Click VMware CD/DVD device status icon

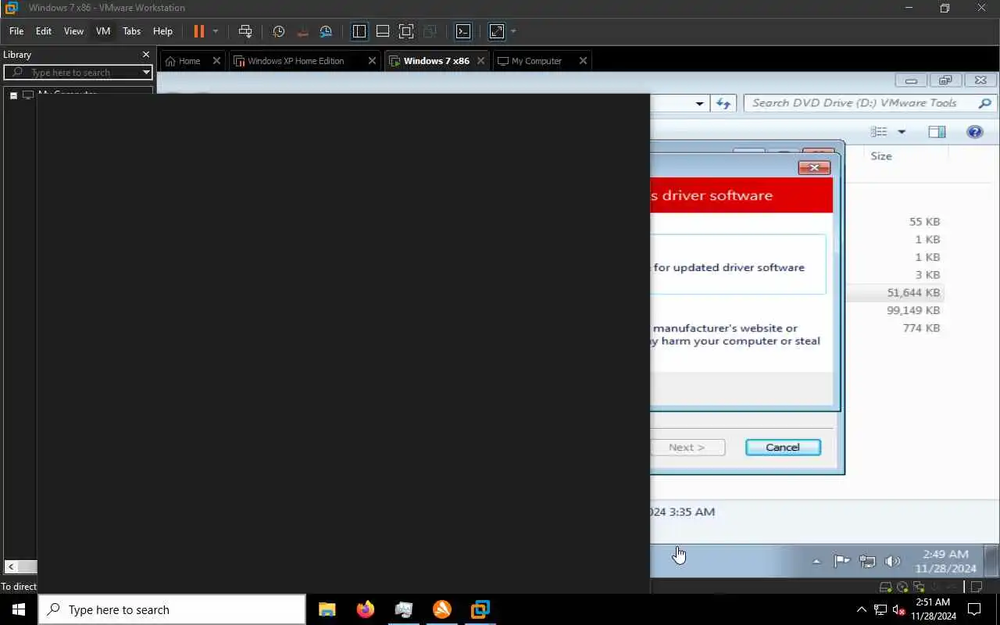pyautogui.click(x=902, y=587)
